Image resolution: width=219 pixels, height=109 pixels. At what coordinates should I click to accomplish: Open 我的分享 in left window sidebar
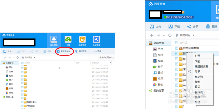[x=8, y=97]
